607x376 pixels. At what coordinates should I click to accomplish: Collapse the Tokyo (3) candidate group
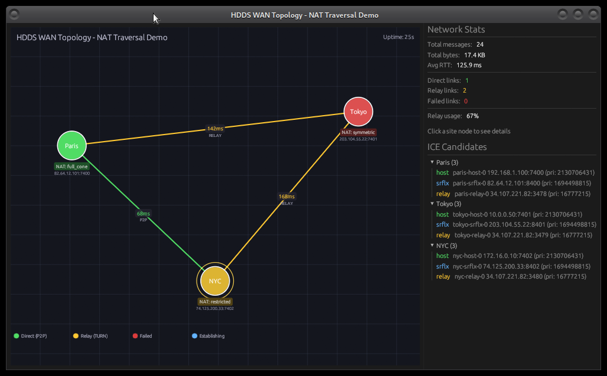(x=432, y=204)
